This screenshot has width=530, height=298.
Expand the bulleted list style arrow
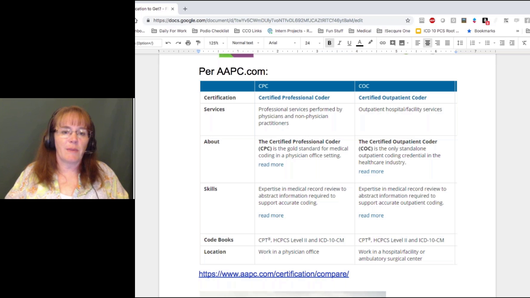[494, 43]
